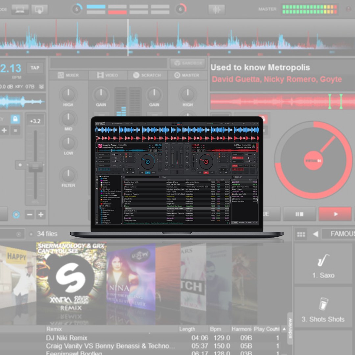Trigger the 3. Shots Shots sample pad

(323, 307)
